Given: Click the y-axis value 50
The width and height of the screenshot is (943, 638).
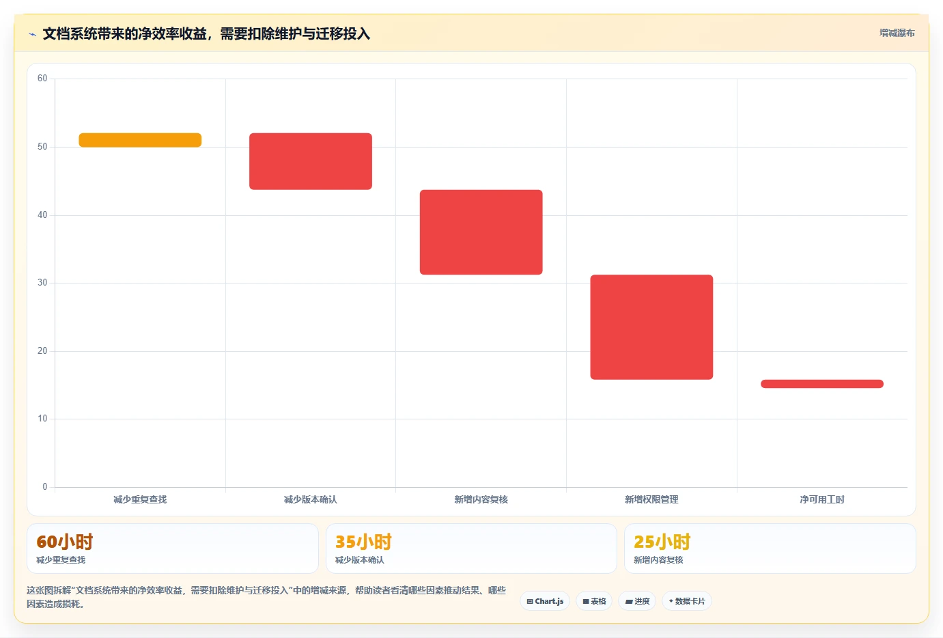Looking at the screenshot, I should 42,147.
